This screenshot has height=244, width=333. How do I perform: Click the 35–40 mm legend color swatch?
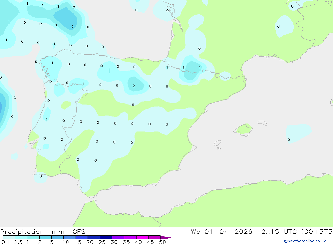coord(130,237)
